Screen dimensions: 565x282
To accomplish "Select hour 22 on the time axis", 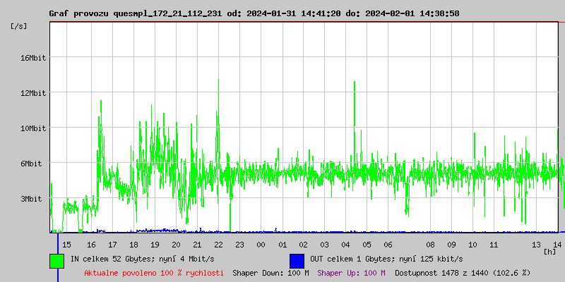I will pyautogui.click(x=219, y=244).
